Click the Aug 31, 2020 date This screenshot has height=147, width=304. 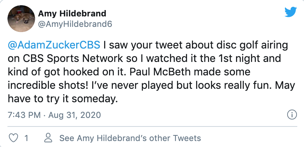(x=74, y=115)
